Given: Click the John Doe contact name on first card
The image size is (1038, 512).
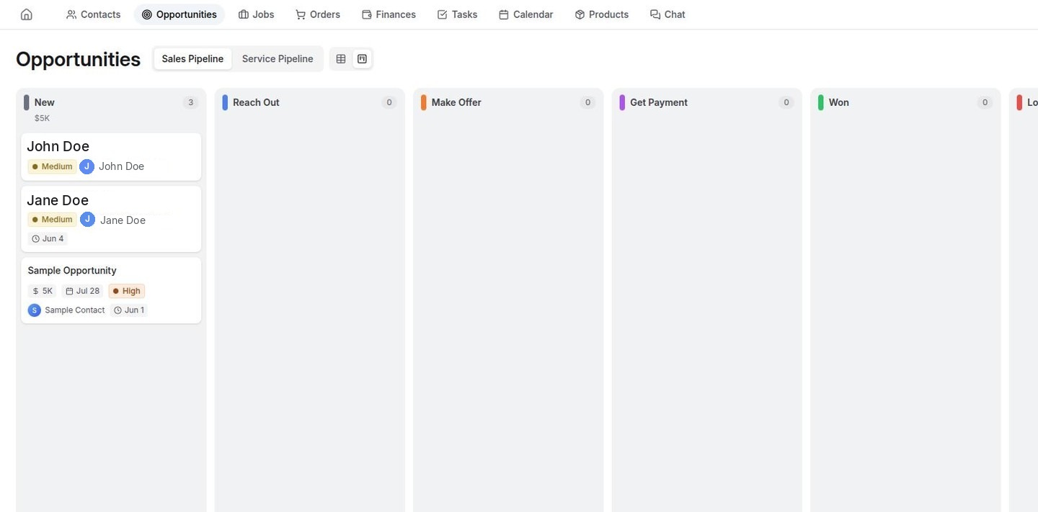Looking at the screenshot, I should 121,166.
